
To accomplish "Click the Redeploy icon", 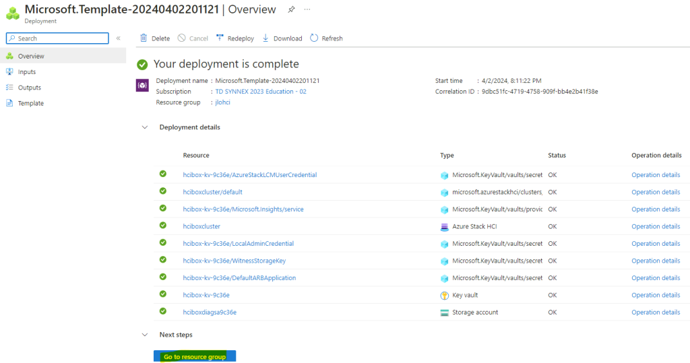I will 220,38.
